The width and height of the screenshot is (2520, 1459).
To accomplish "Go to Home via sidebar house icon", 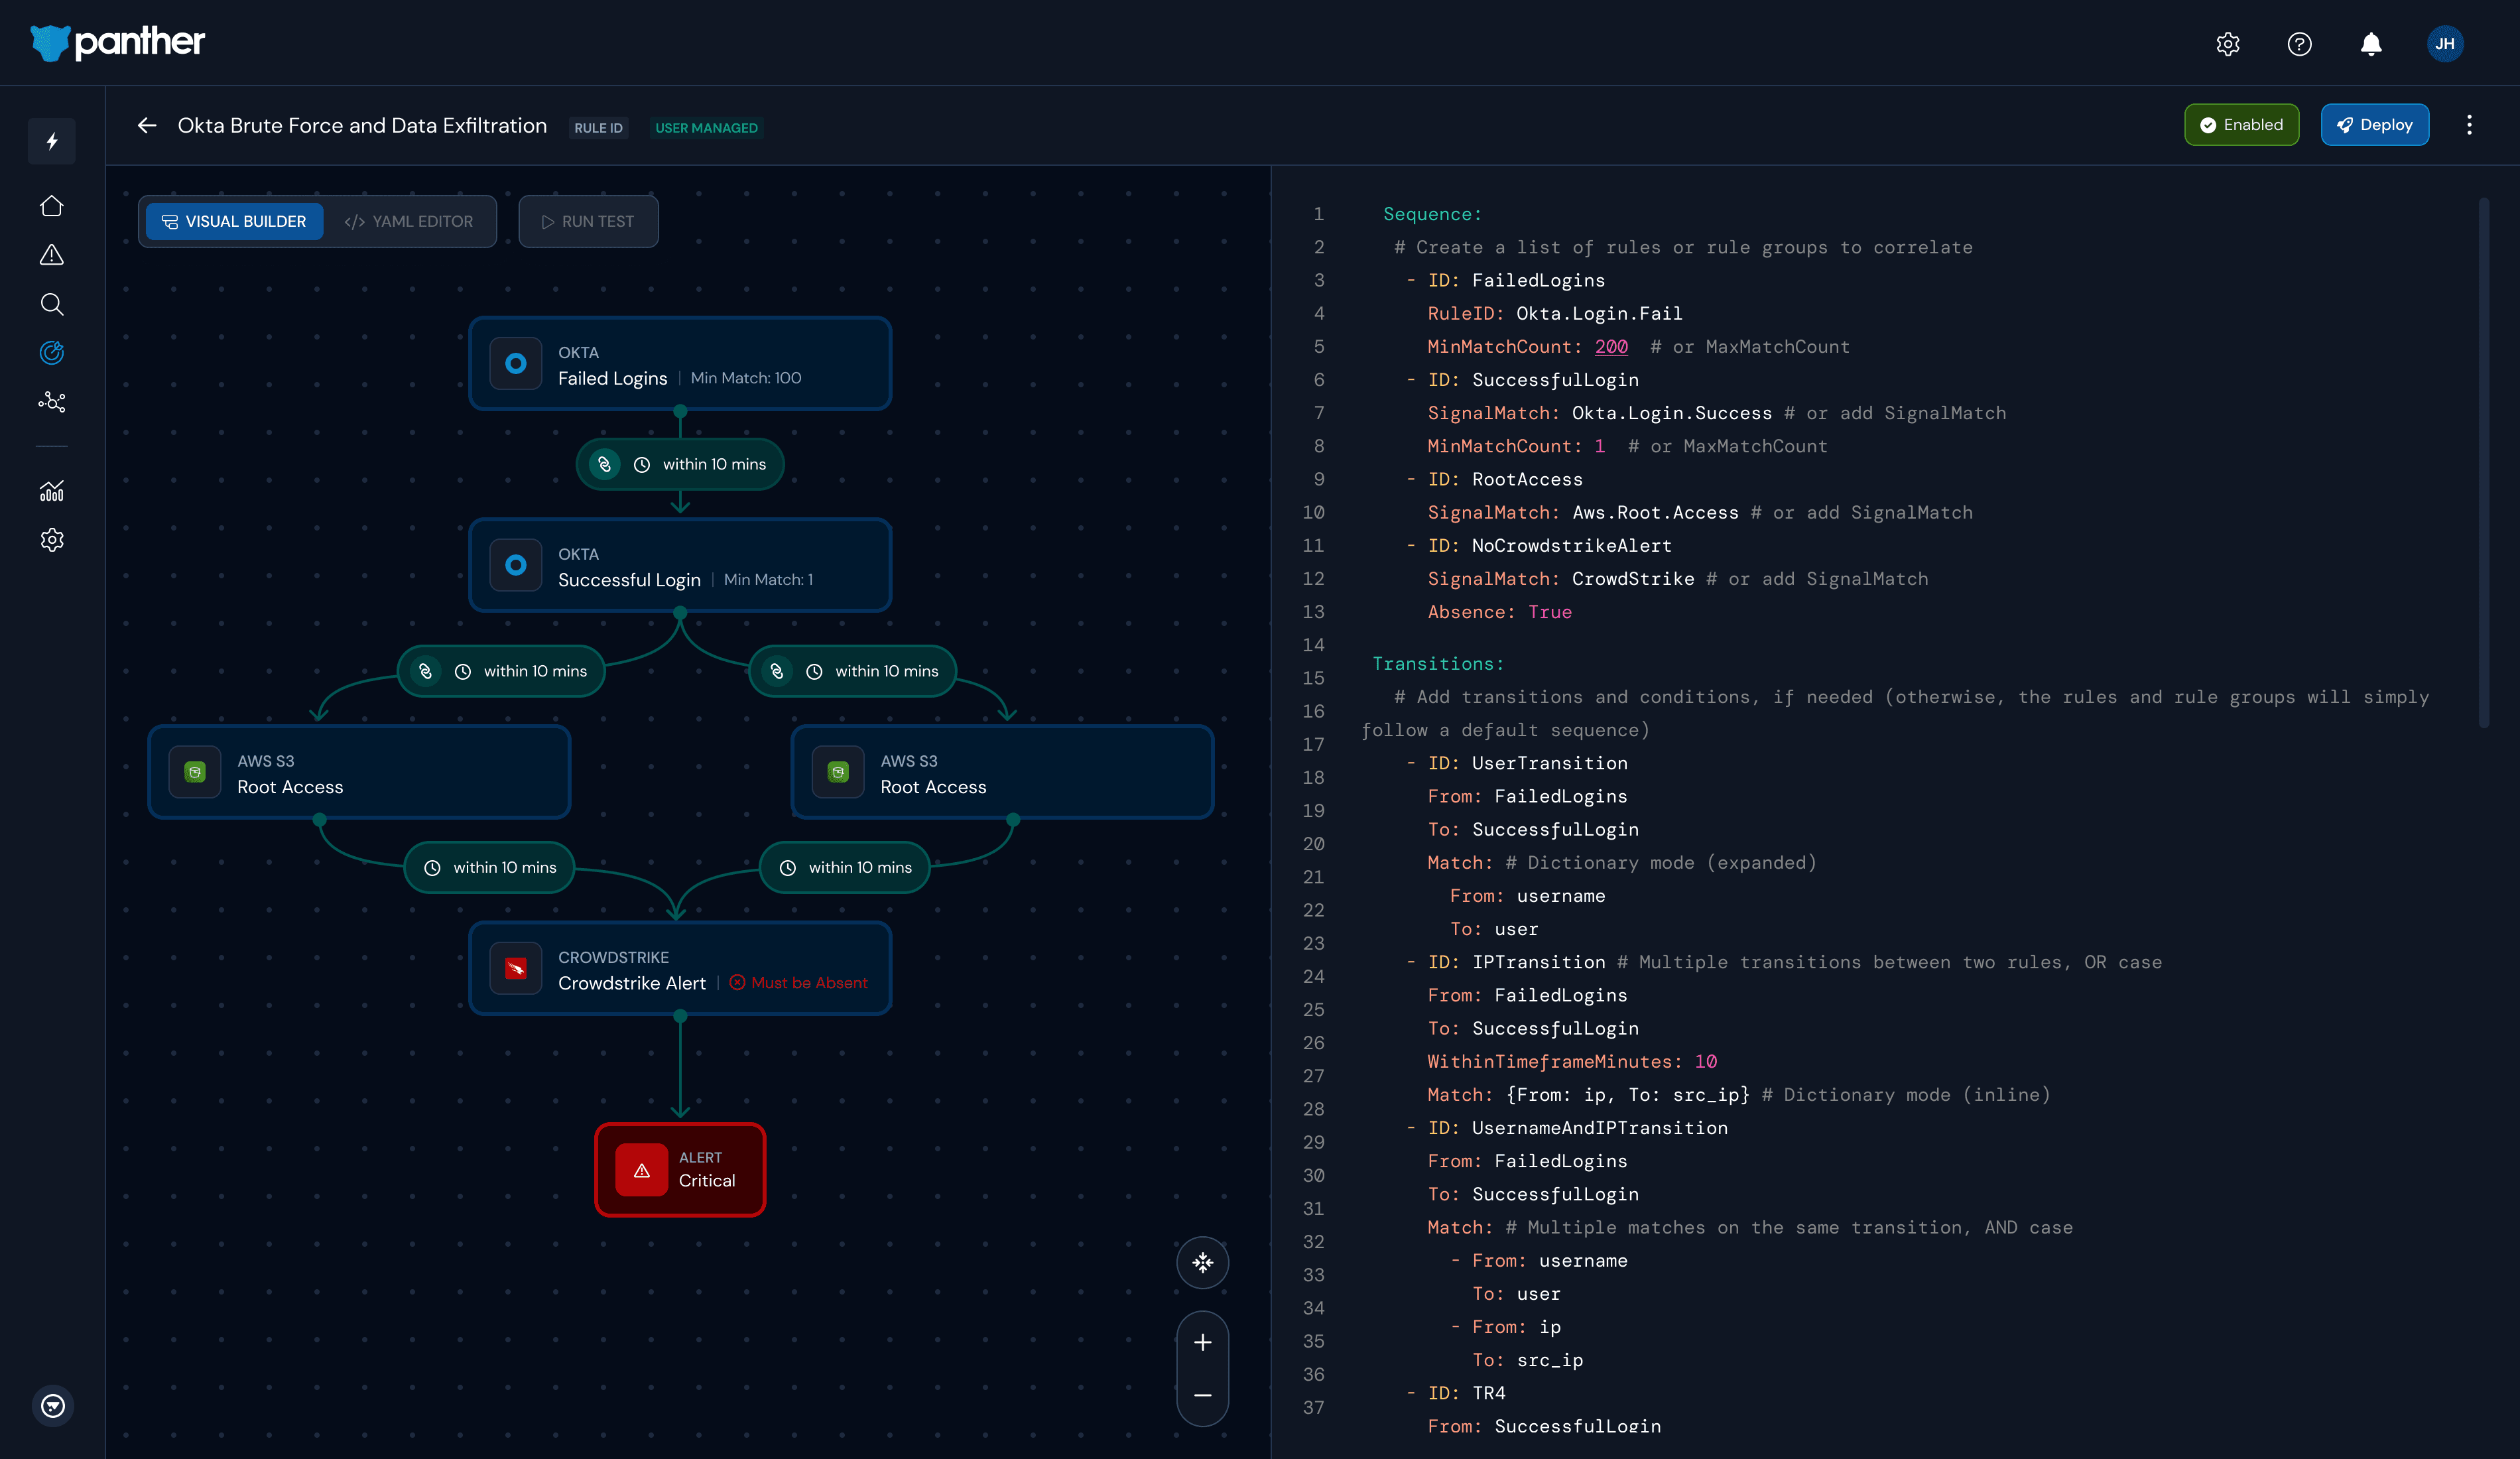I will (52, 206).
